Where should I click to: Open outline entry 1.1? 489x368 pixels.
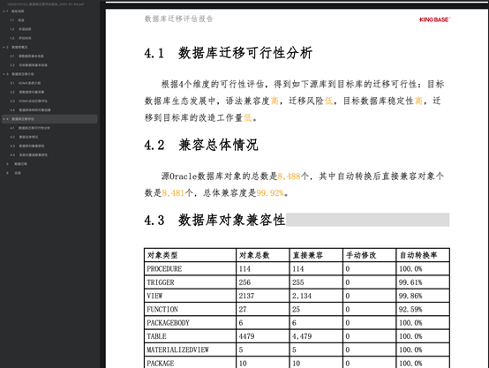click(17, 20)
